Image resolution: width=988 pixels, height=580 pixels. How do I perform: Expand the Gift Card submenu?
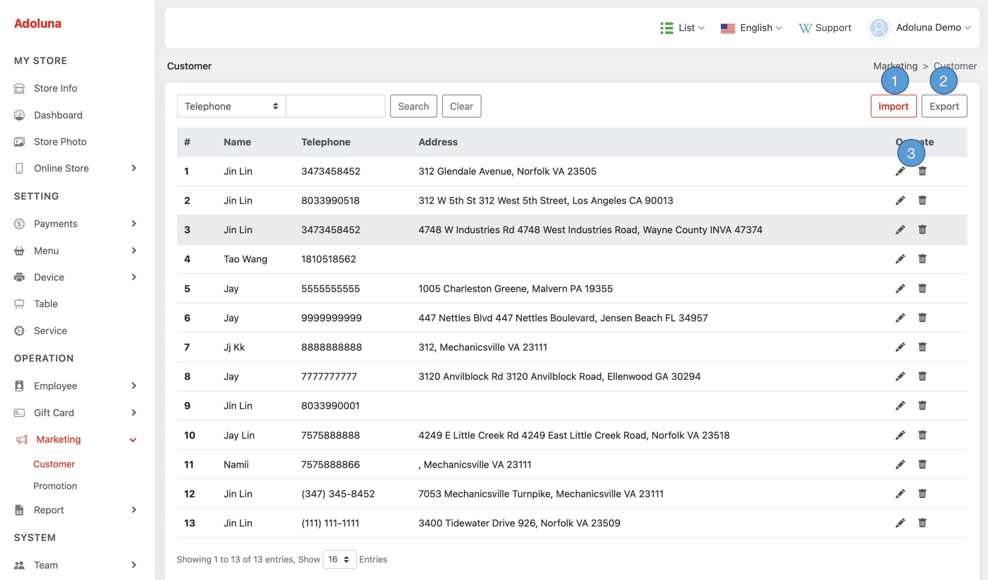point(134,413)
